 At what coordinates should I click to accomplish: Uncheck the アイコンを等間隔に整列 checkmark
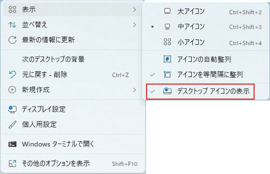152,75
